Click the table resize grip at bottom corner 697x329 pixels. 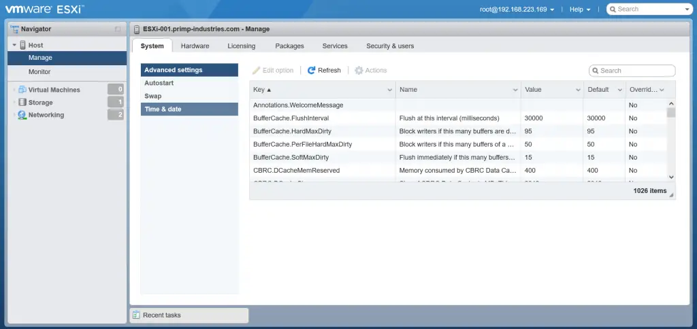coord(671,195)
